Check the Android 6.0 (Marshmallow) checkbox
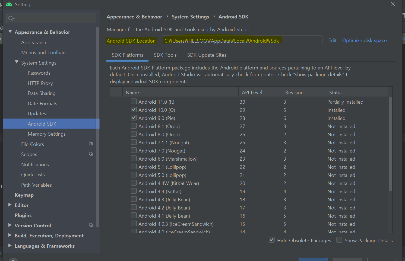This screenshot has height=261, width=405. pyautogui.click(x=134, y=158)
